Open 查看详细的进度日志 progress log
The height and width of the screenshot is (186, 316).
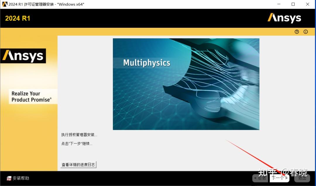click(78, 164)
